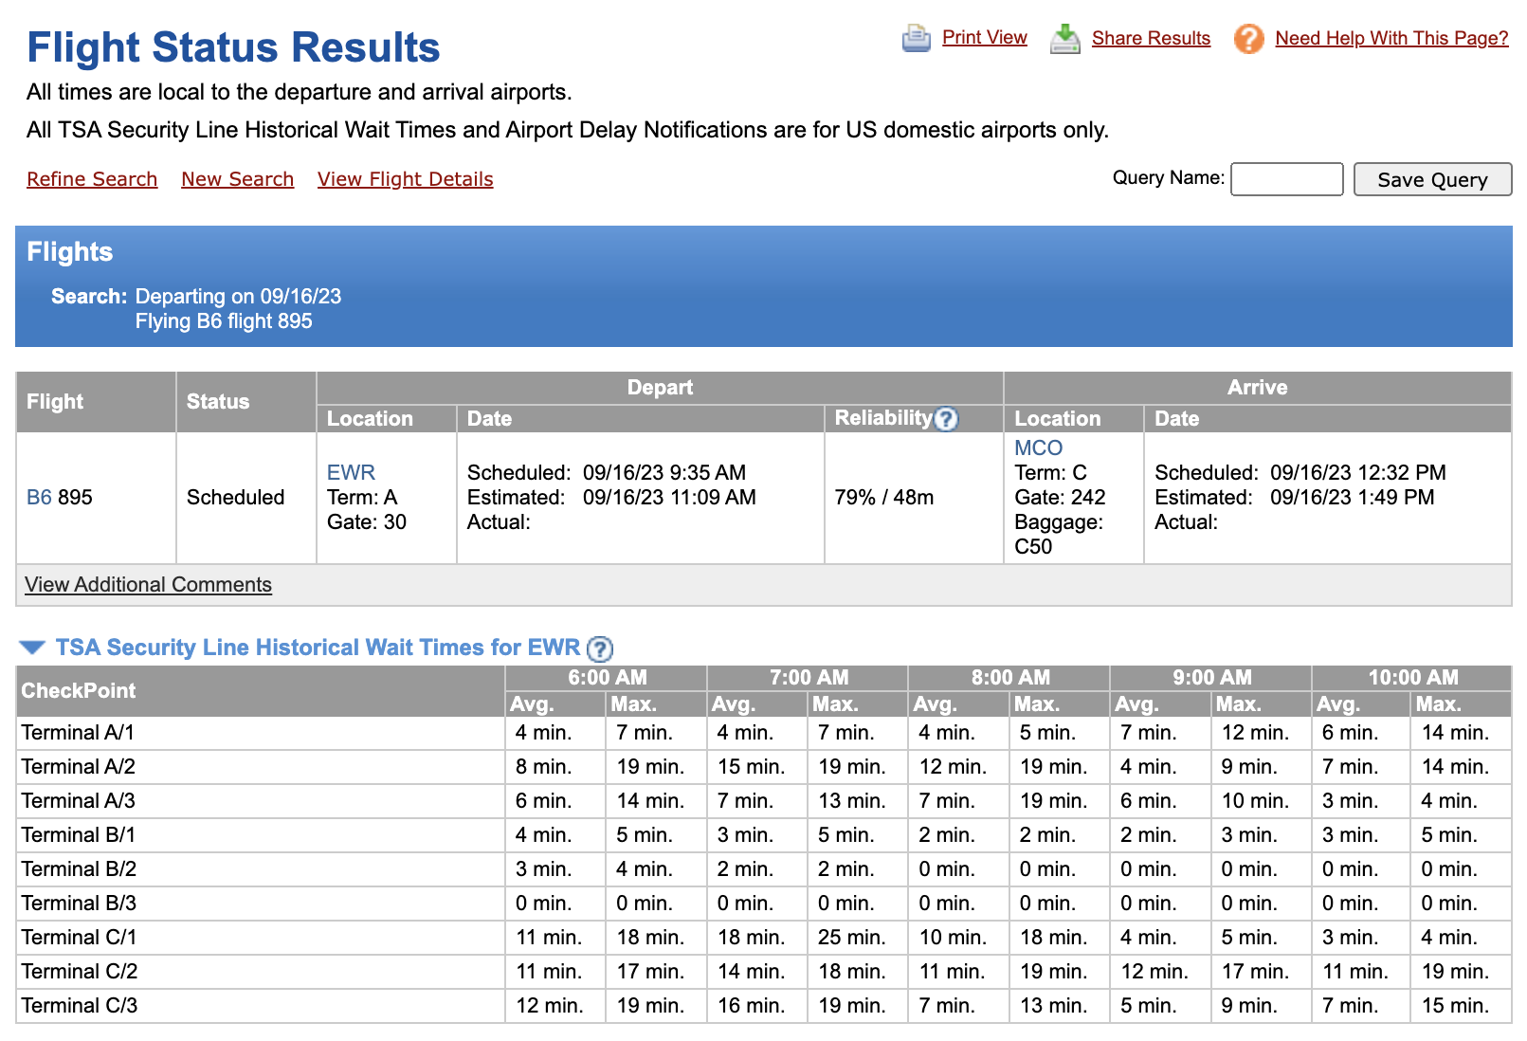Image resolution: width=1527 pixels, height=1041 pixels.
Task: Click the Share Results download icon
Action: tap(1065, 38)
